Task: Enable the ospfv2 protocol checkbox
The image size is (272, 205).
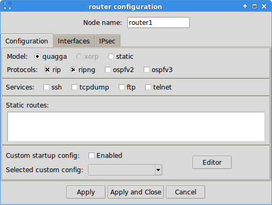Action: pos(108,70)
